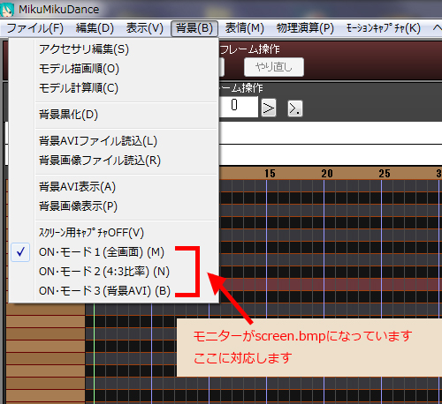
Task: Choose 背景AVIファイル読込(L)
Action: coord(113,141)
